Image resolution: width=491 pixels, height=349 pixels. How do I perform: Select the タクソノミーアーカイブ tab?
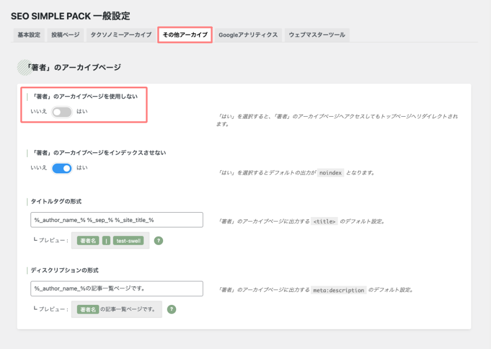(x=121, y=35)
